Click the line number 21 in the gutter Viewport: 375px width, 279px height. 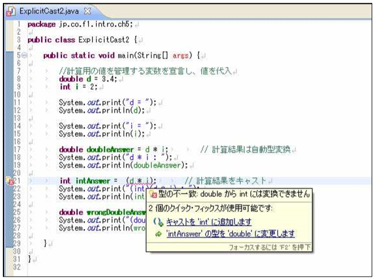16,181
